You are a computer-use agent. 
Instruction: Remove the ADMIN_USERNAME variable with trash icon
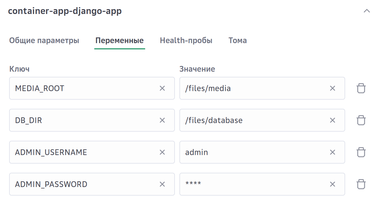pos(361,152)
